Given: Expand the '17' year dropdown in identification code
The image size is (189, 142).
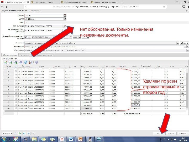Looking at the screenshot, I should point(29,37).
